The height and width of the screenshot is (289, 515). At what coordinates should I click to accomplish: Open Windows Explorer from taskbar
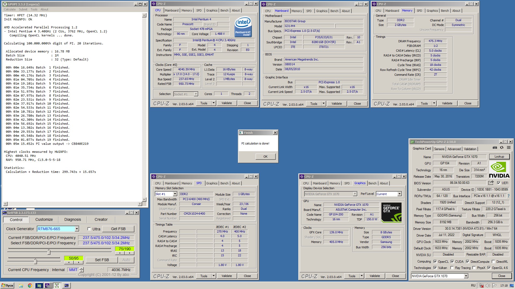pos(21,286)
